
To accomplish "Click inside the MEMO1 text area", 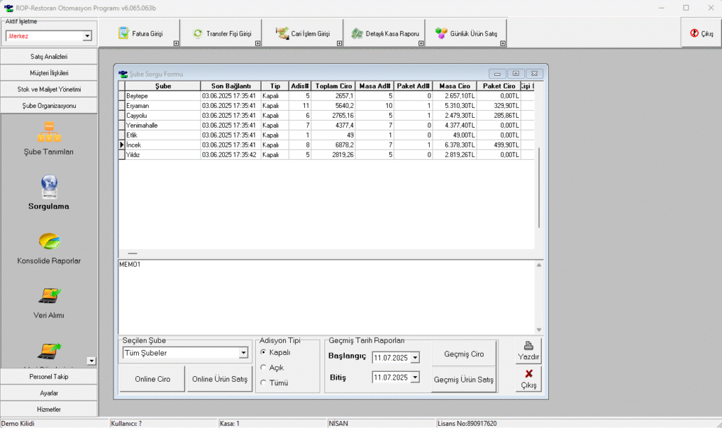I will [x=327, y=297].
